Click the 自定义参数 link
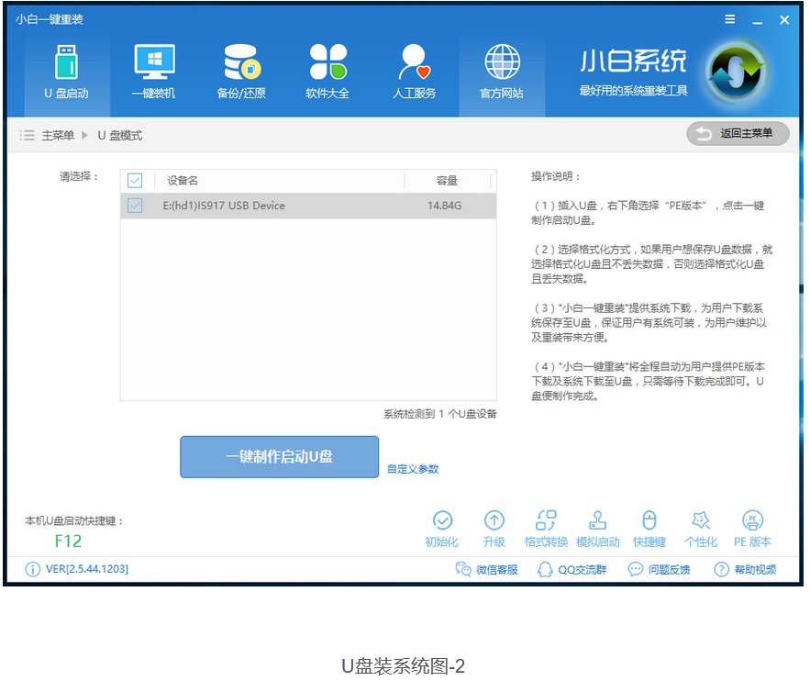The width and height of the screenshot is (810, 681). [x=413, y=469]
